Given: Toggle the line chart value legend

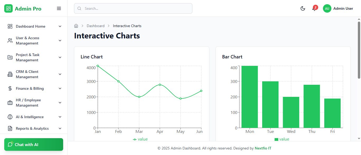Looking at the screenshot, I should tap(140, 139).
